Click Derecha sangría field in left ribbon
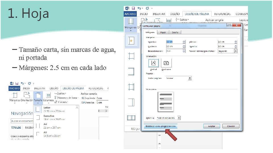 click(x=102, y=103)
